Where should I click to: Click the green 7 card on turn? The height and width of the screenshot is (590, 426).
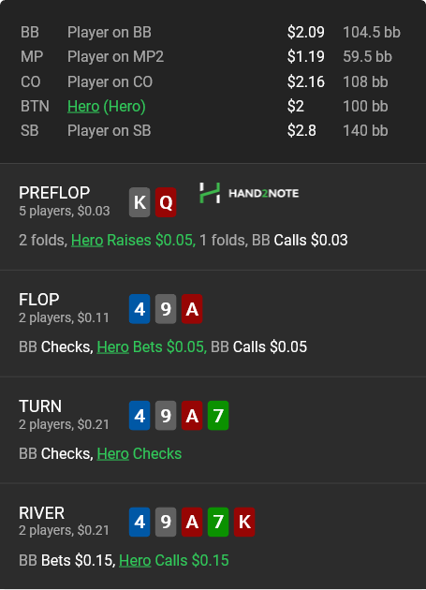point(218,416)
